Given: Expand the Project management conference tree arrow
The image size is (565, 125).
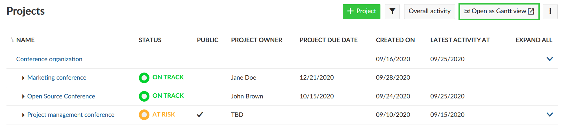Looking at the screenshot, I should click(x=23, y=115).
